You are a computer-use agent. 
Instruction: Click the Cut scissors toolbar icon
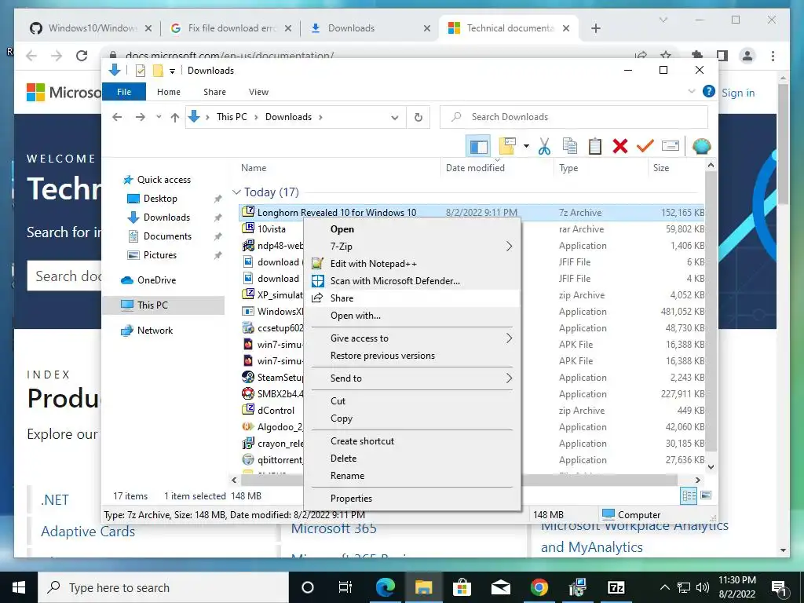click(x=544, y=147)
